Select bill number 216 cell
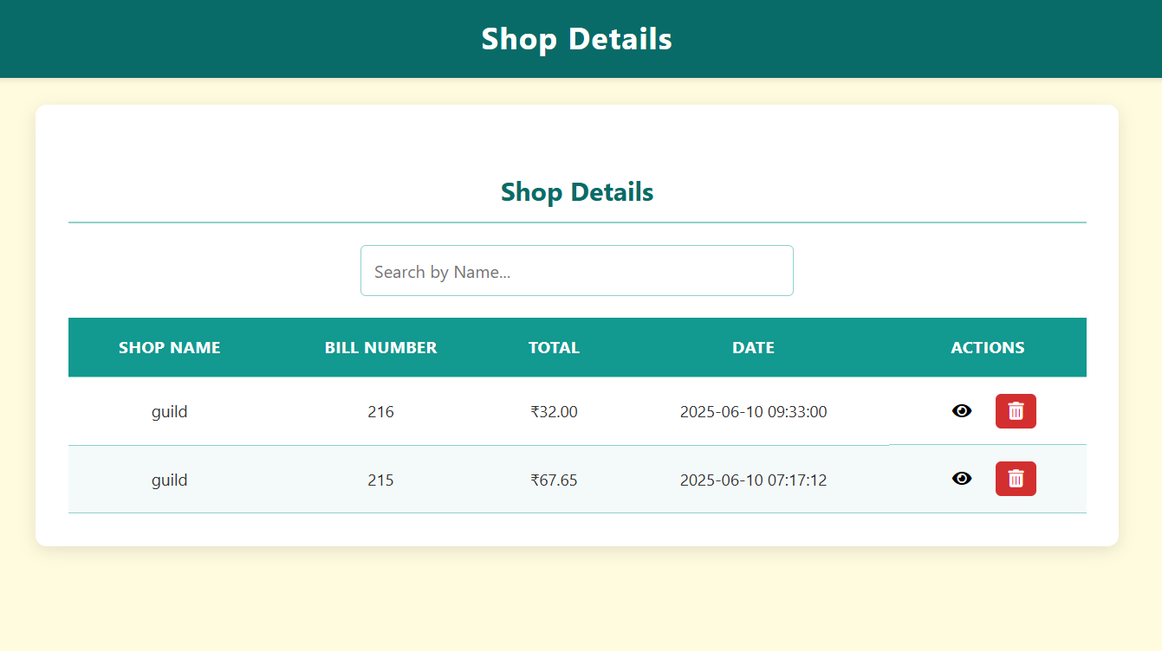The width and height of the screenshot is (1162, 651). click(x=380, y=412)
